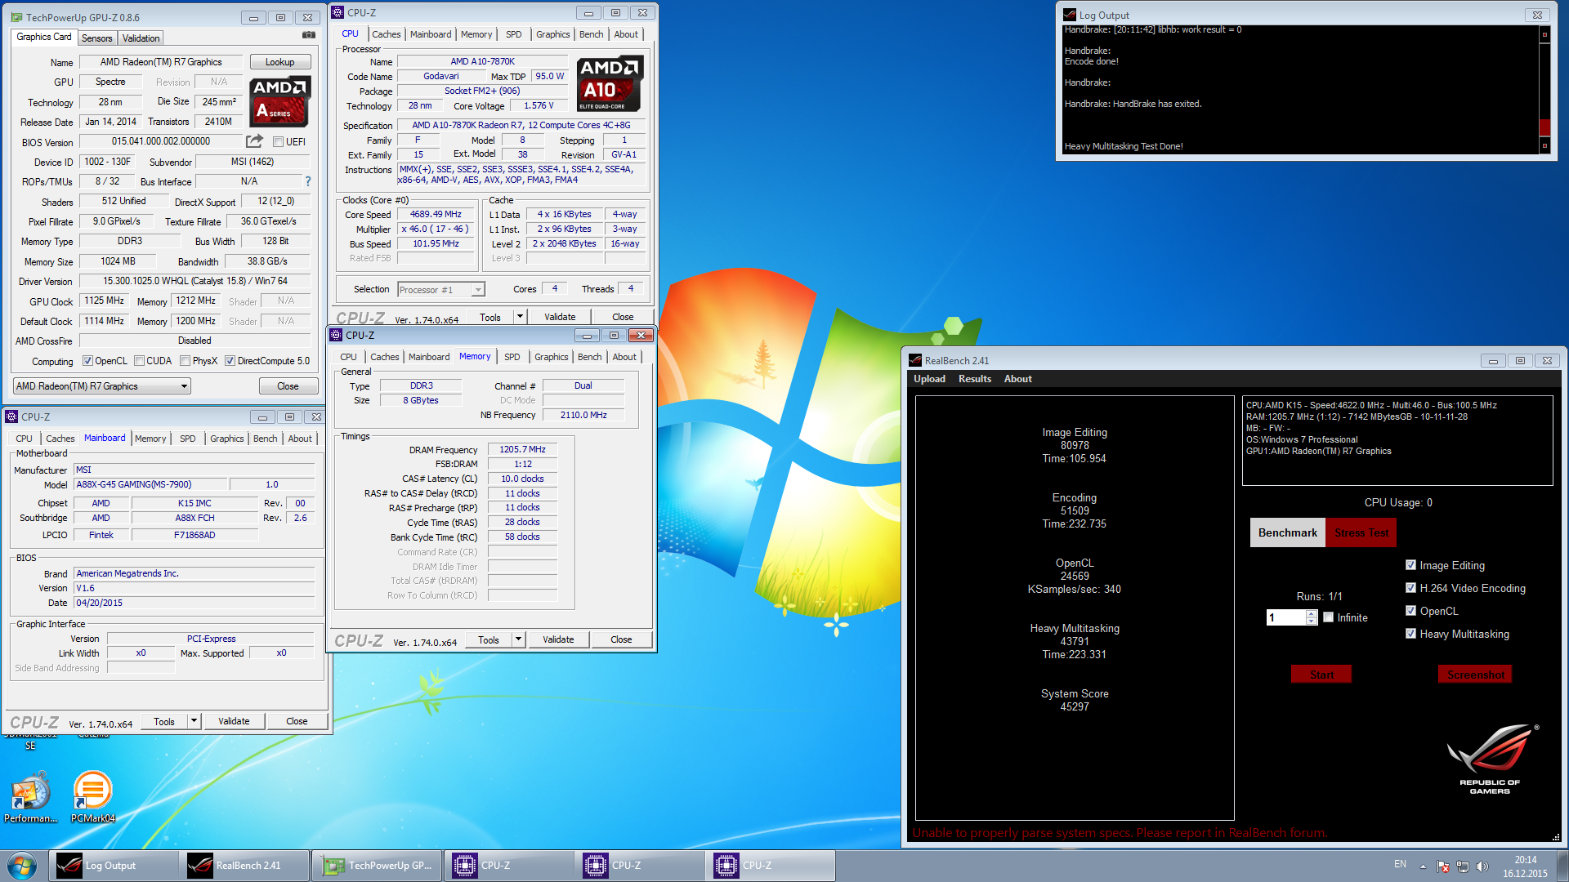Open the Windows Start orb
Viewport: 1569px width, 882px height.
[x=22, y=865]
